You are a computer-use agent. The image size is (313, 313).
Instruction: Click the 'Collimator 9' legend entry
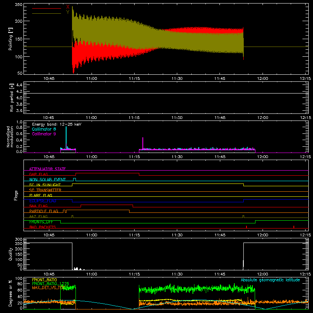(44, 134)
